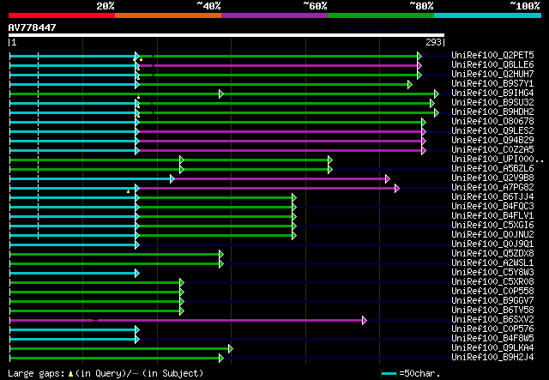The width and height of the screenshot is (549, 380).
Task: Click the query end position 293 label
Action: (x=433, y=42)
